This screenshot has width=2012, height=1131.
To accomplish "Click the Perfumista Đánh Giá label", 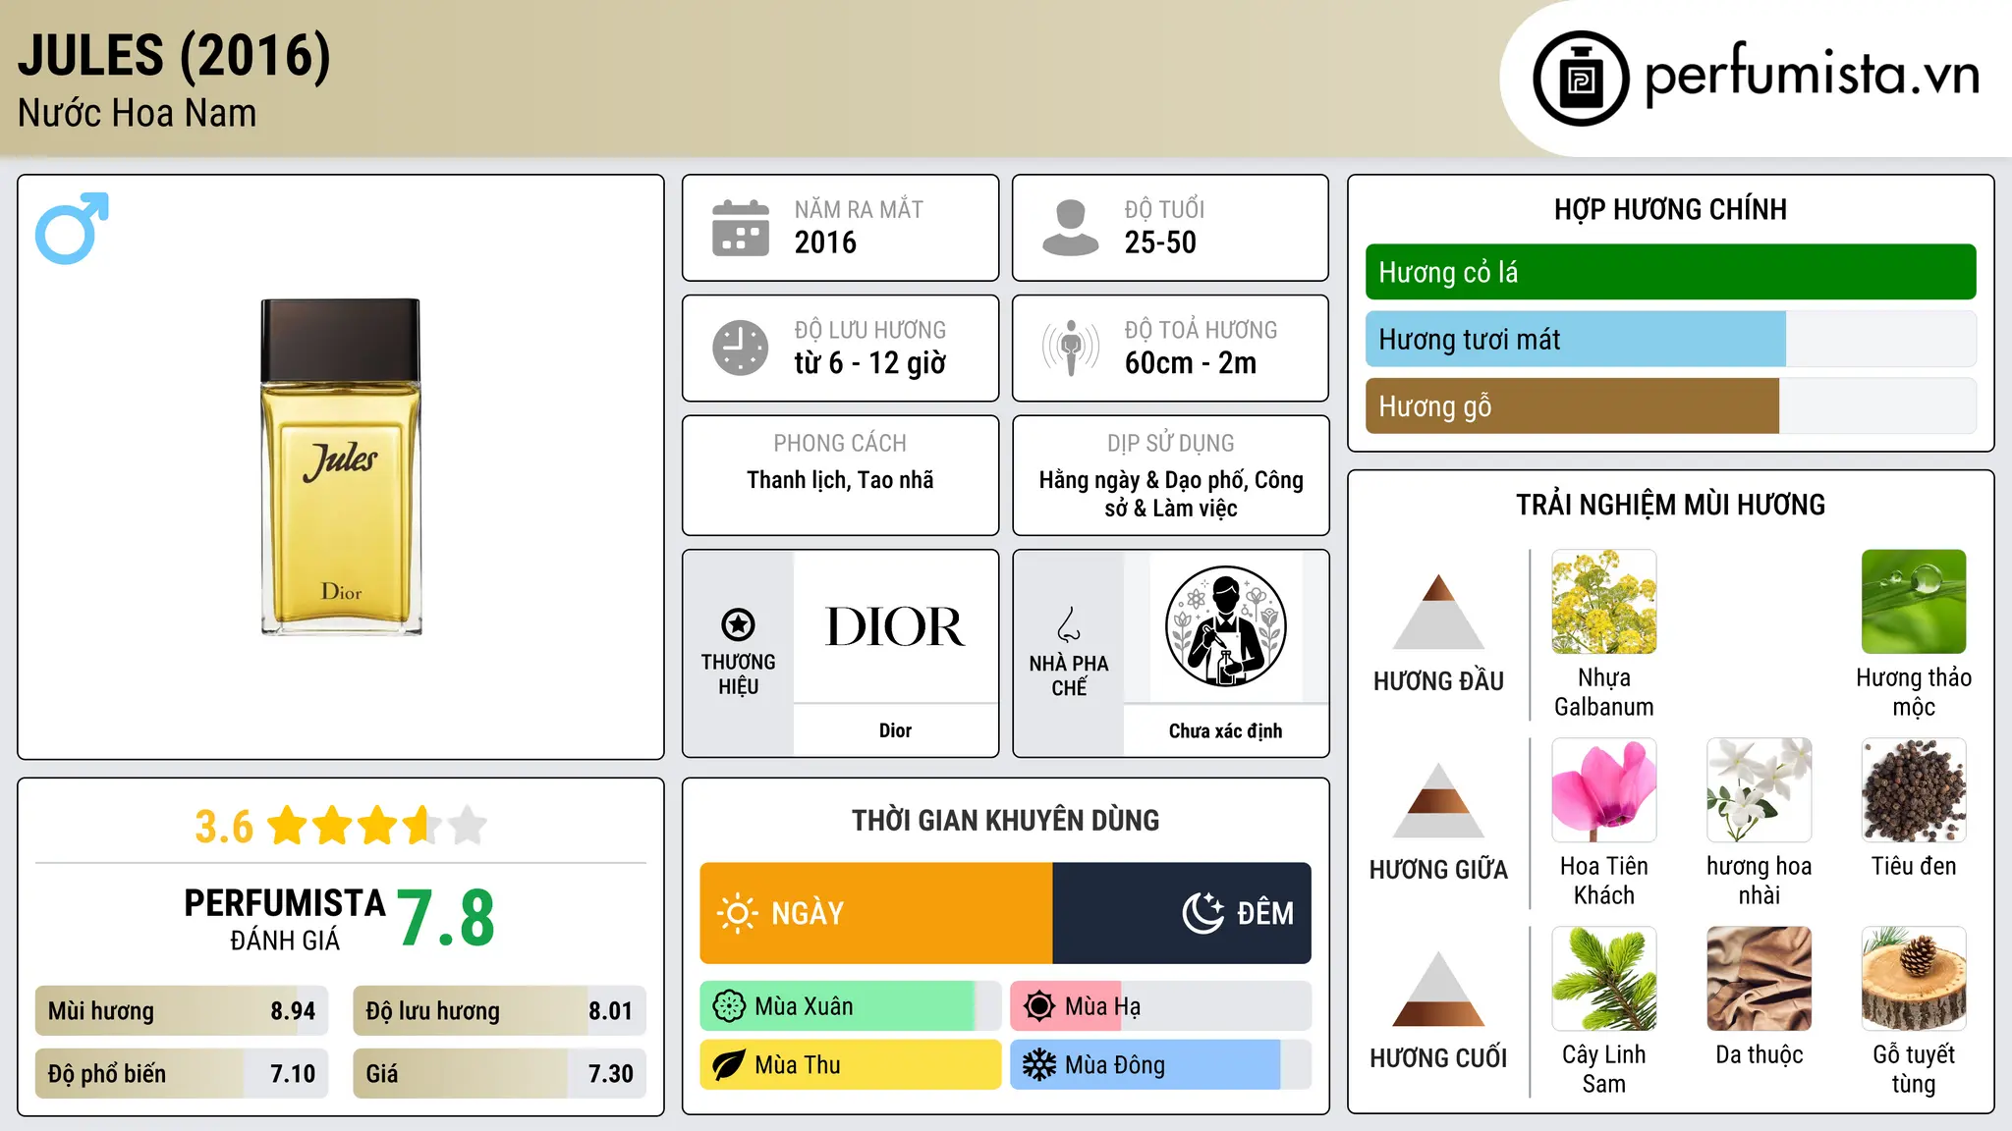I will click(x=285, y=919).
